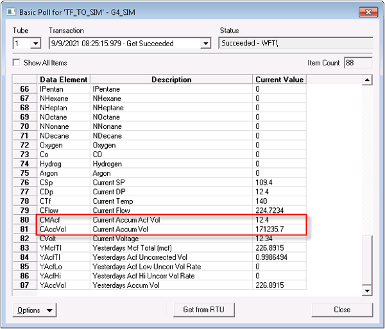Click the Current Value column header
385x329 pixels.
[279, 80]
